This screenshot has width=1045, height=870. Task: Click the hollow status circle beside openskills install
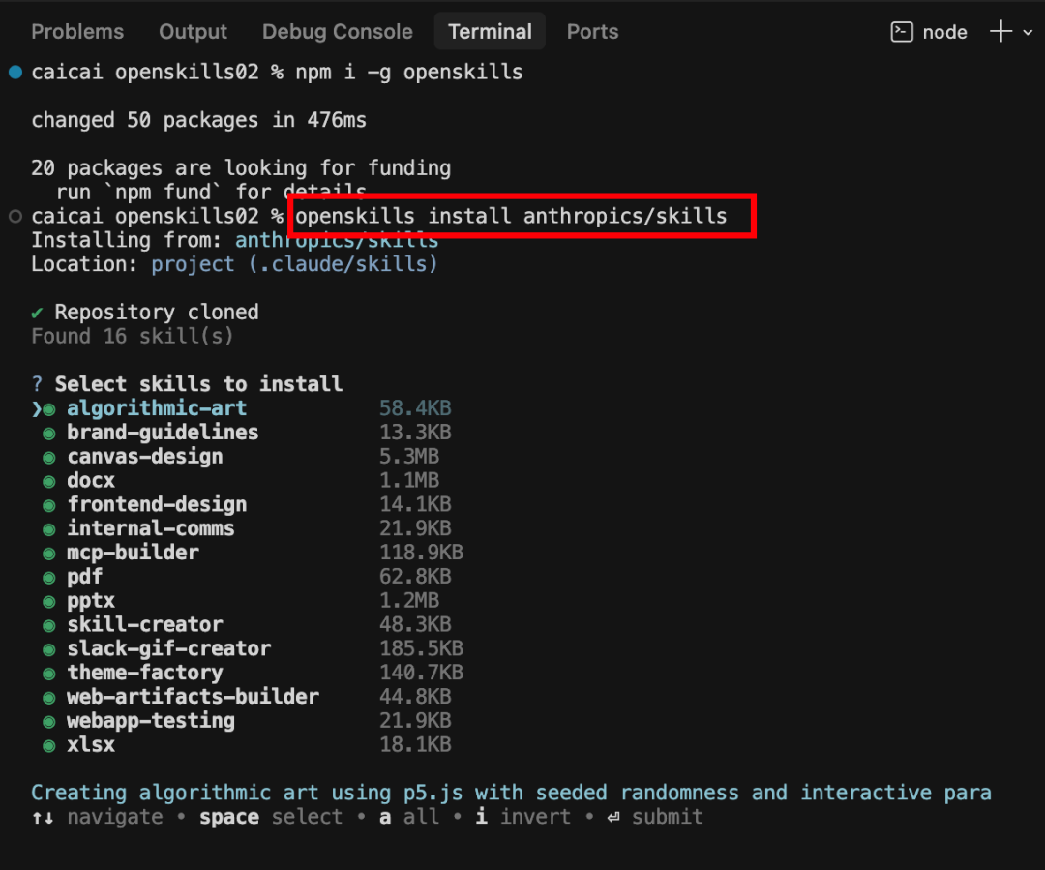click(15, 216)
